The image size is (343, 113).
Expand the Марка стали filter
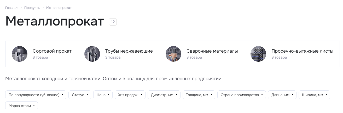21,106
